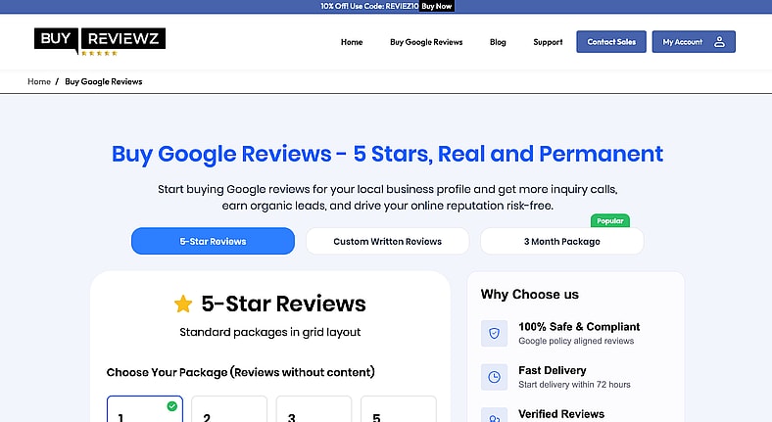Switch to Custom Written Reviews tab
The image size is (772, 422).
387,241
